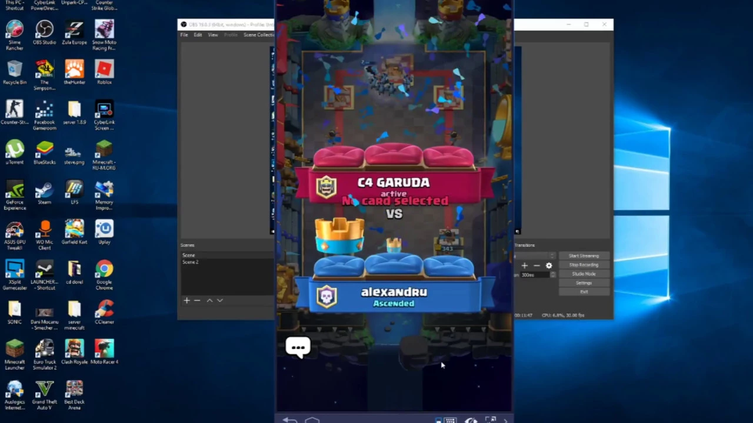Launch Moto Racer 4 desktop shortcut
The image size is (753, 423).
click(x=104, y=352)
